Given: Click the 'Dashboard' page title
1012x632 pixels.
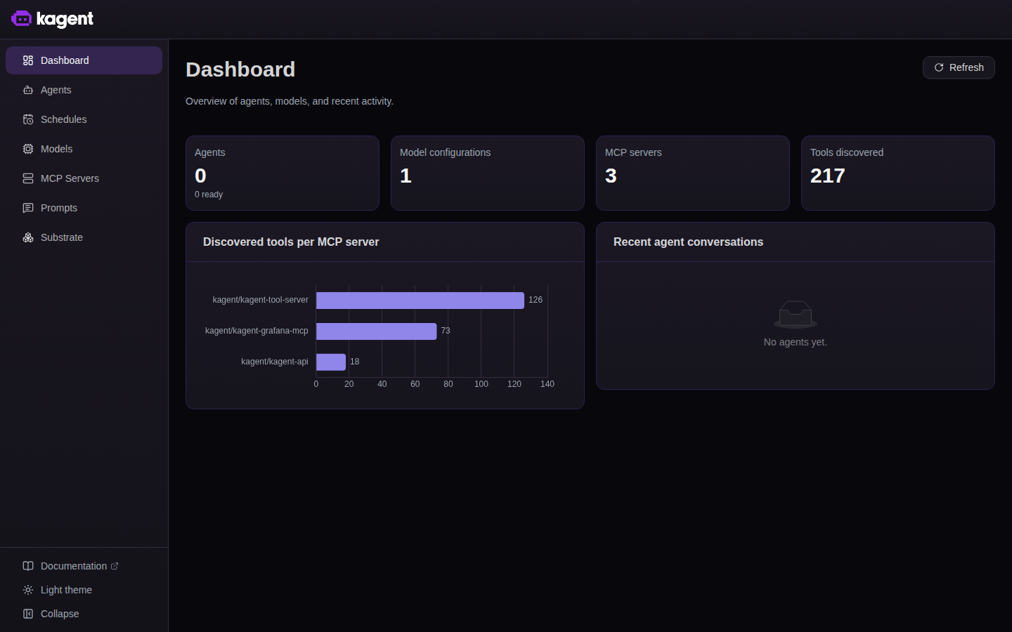Looking at the screenshot, I should click(x=240, y=70).
